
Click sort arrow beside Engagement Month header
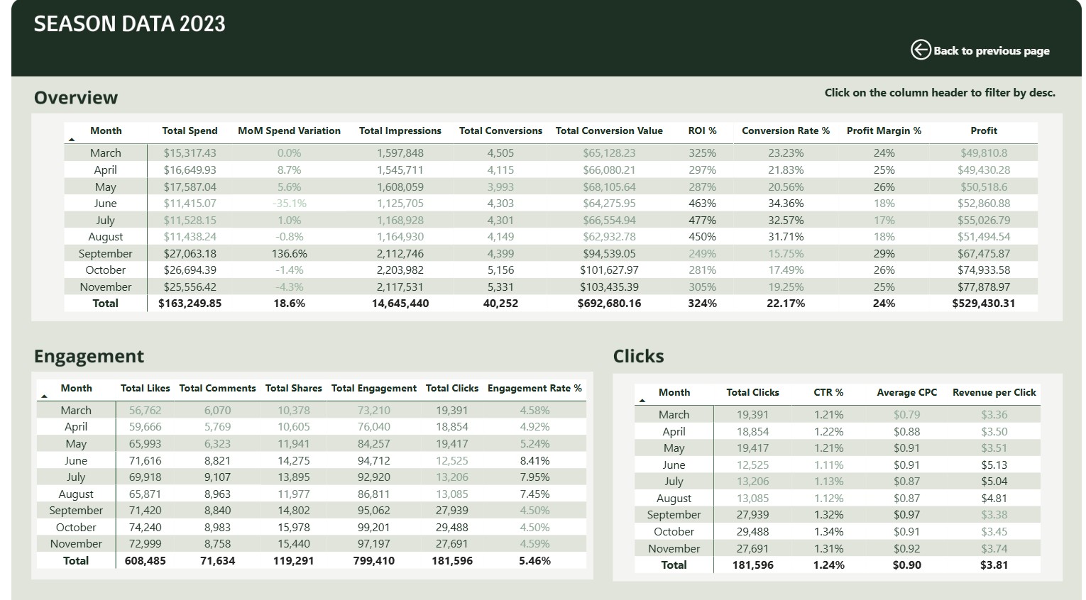pos(44,396)
